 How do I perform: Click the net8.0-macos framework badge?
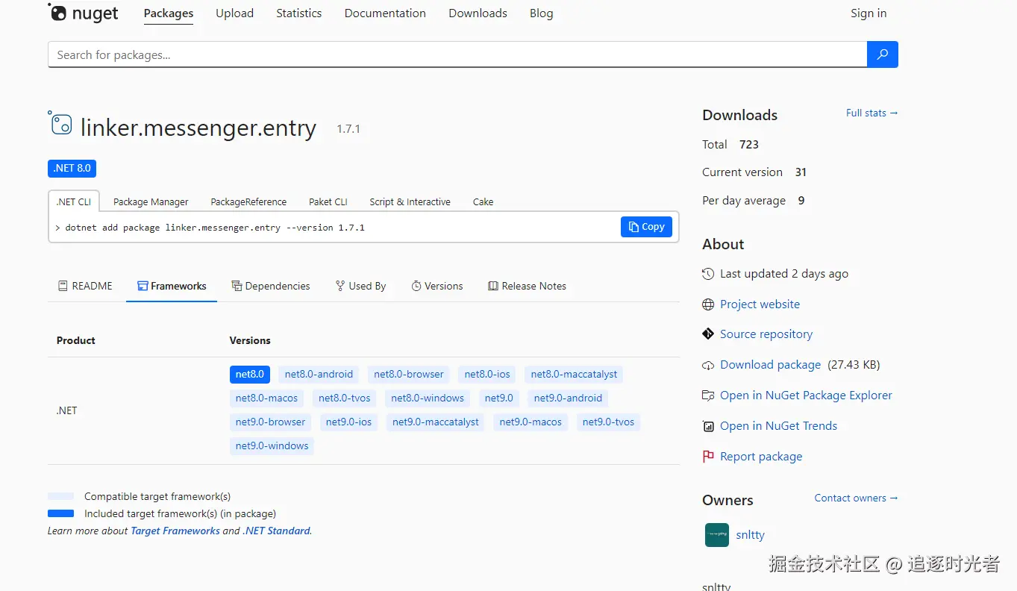pyautogui.click(x=266, y=398)
